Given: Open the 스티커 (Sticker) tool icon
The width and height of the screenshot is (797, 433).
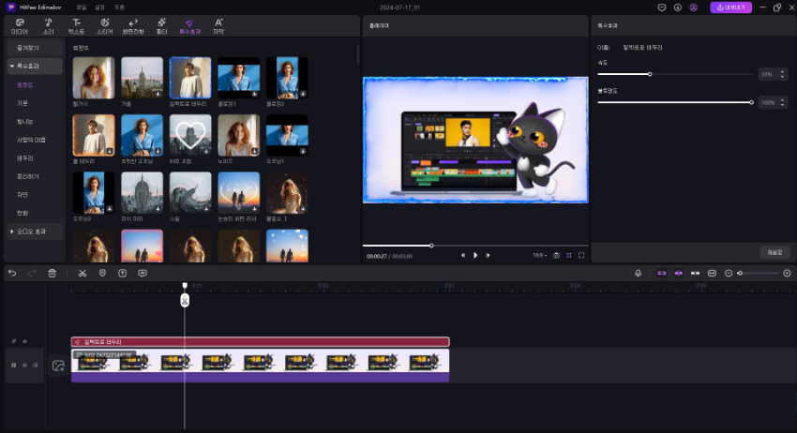Looking at the screenshot, I should coord(105,24).
